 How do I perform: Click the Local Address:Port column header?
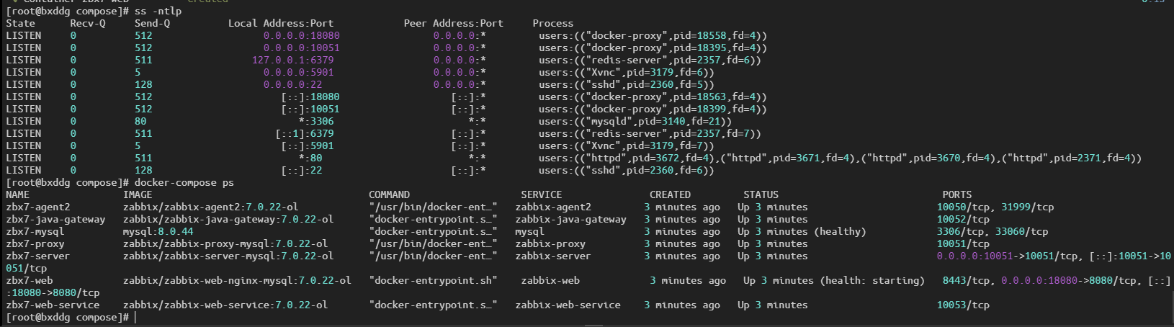280,23
